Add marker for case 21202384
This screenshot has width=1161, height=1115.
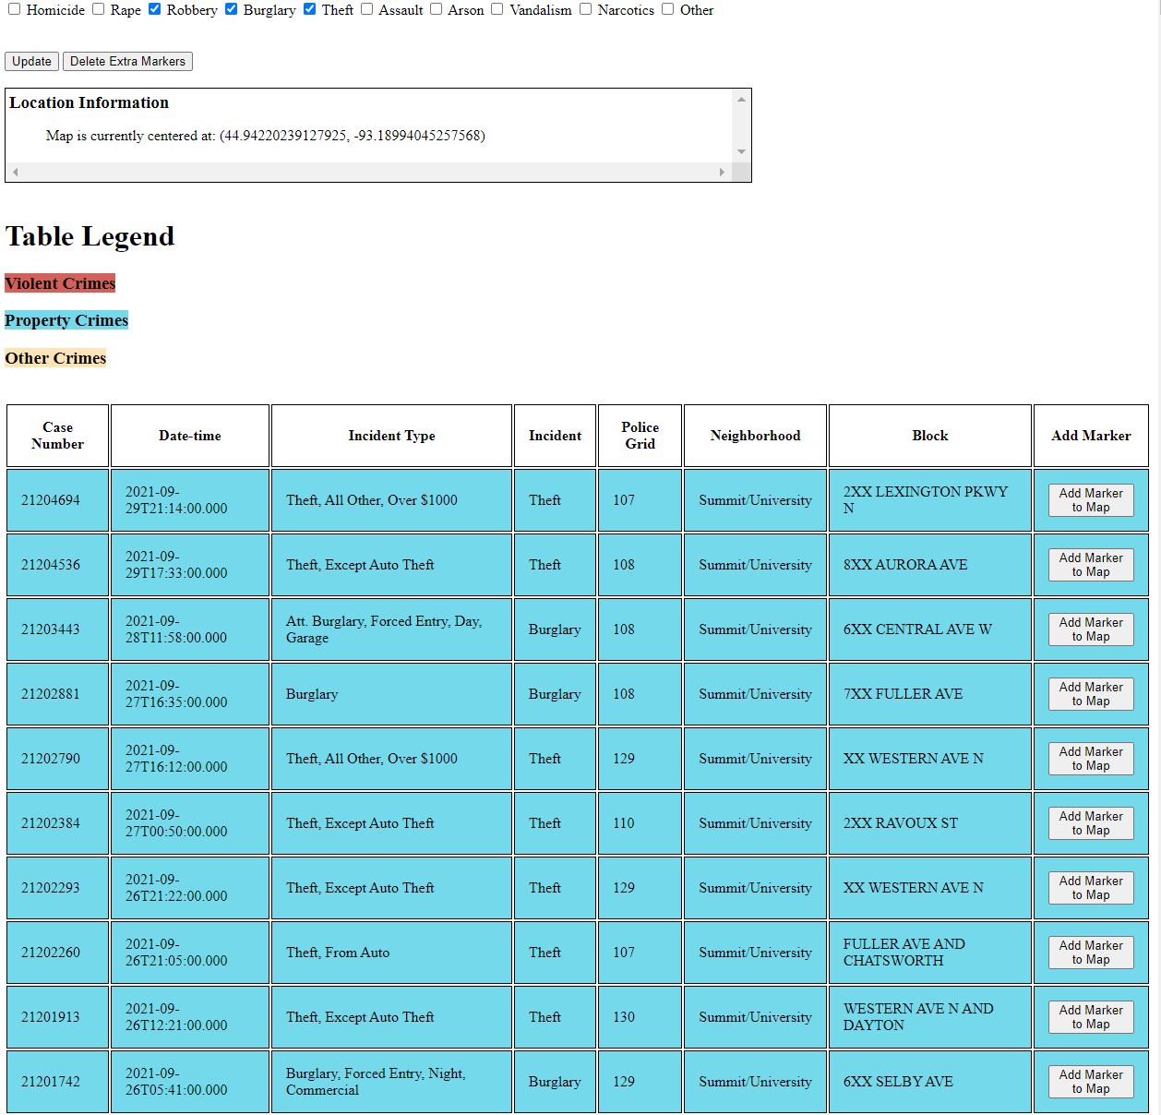pyautogui.click(x=1090, y=823)
